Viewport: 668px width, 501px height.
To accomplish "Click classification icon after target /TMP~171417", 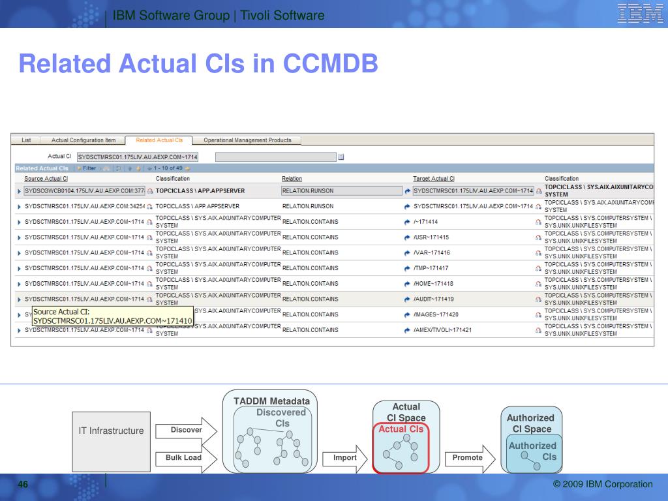I will (x=538, y=268).
